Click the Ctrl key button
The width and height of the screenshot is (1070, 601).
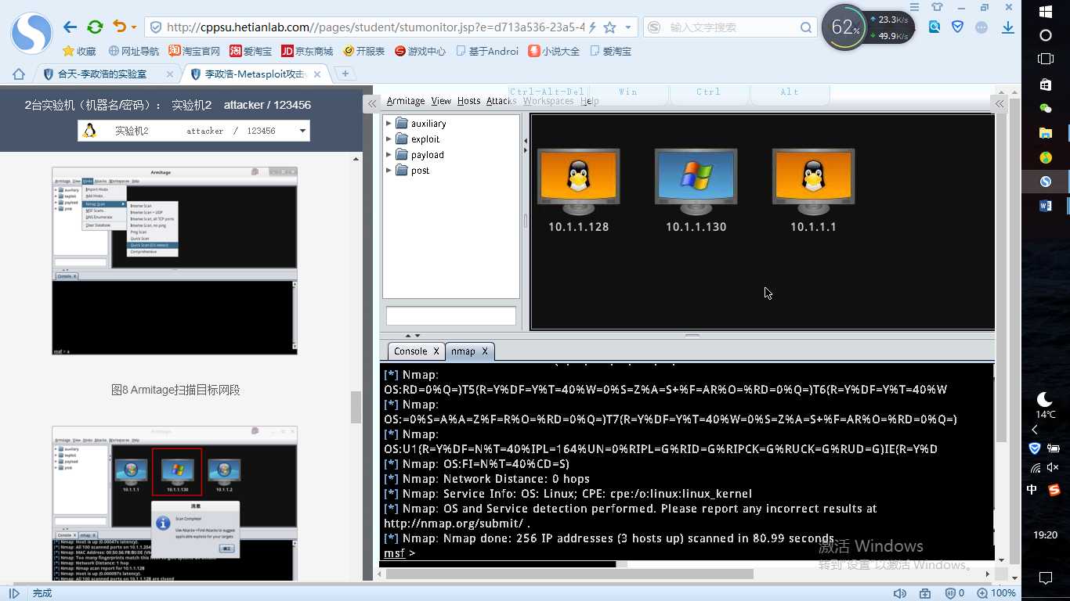point(709,92)
